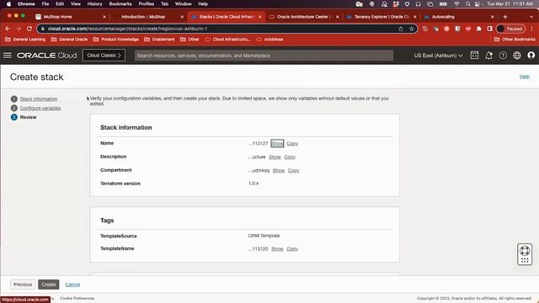This screenshot has width=539, height=303.
Task: Click the Oracle Cloud logo
Action: 47,56
